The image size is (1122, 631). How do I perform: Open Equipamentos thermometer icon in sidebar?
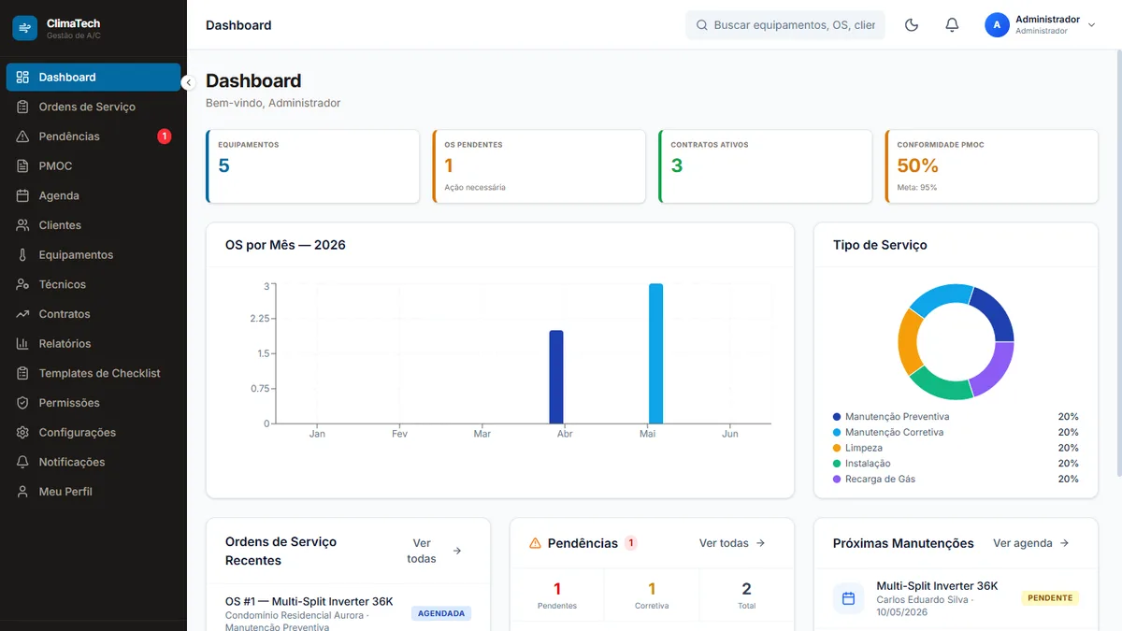pyautogui.click(x=22, y=254)
